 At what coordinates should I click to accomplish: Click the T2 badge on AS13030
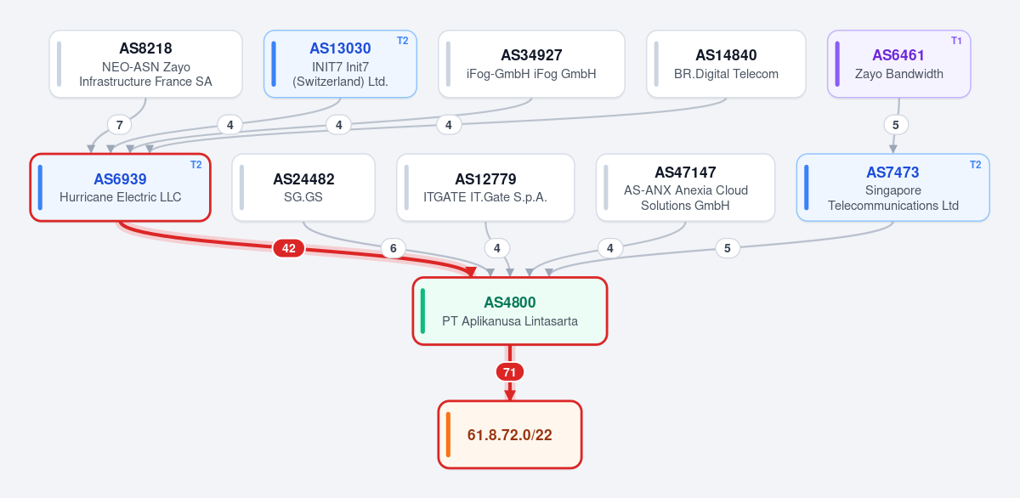click(x=402, y=41)
